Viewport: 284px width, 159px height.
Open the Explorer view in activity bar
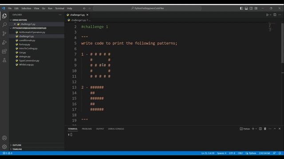[4, 16]
